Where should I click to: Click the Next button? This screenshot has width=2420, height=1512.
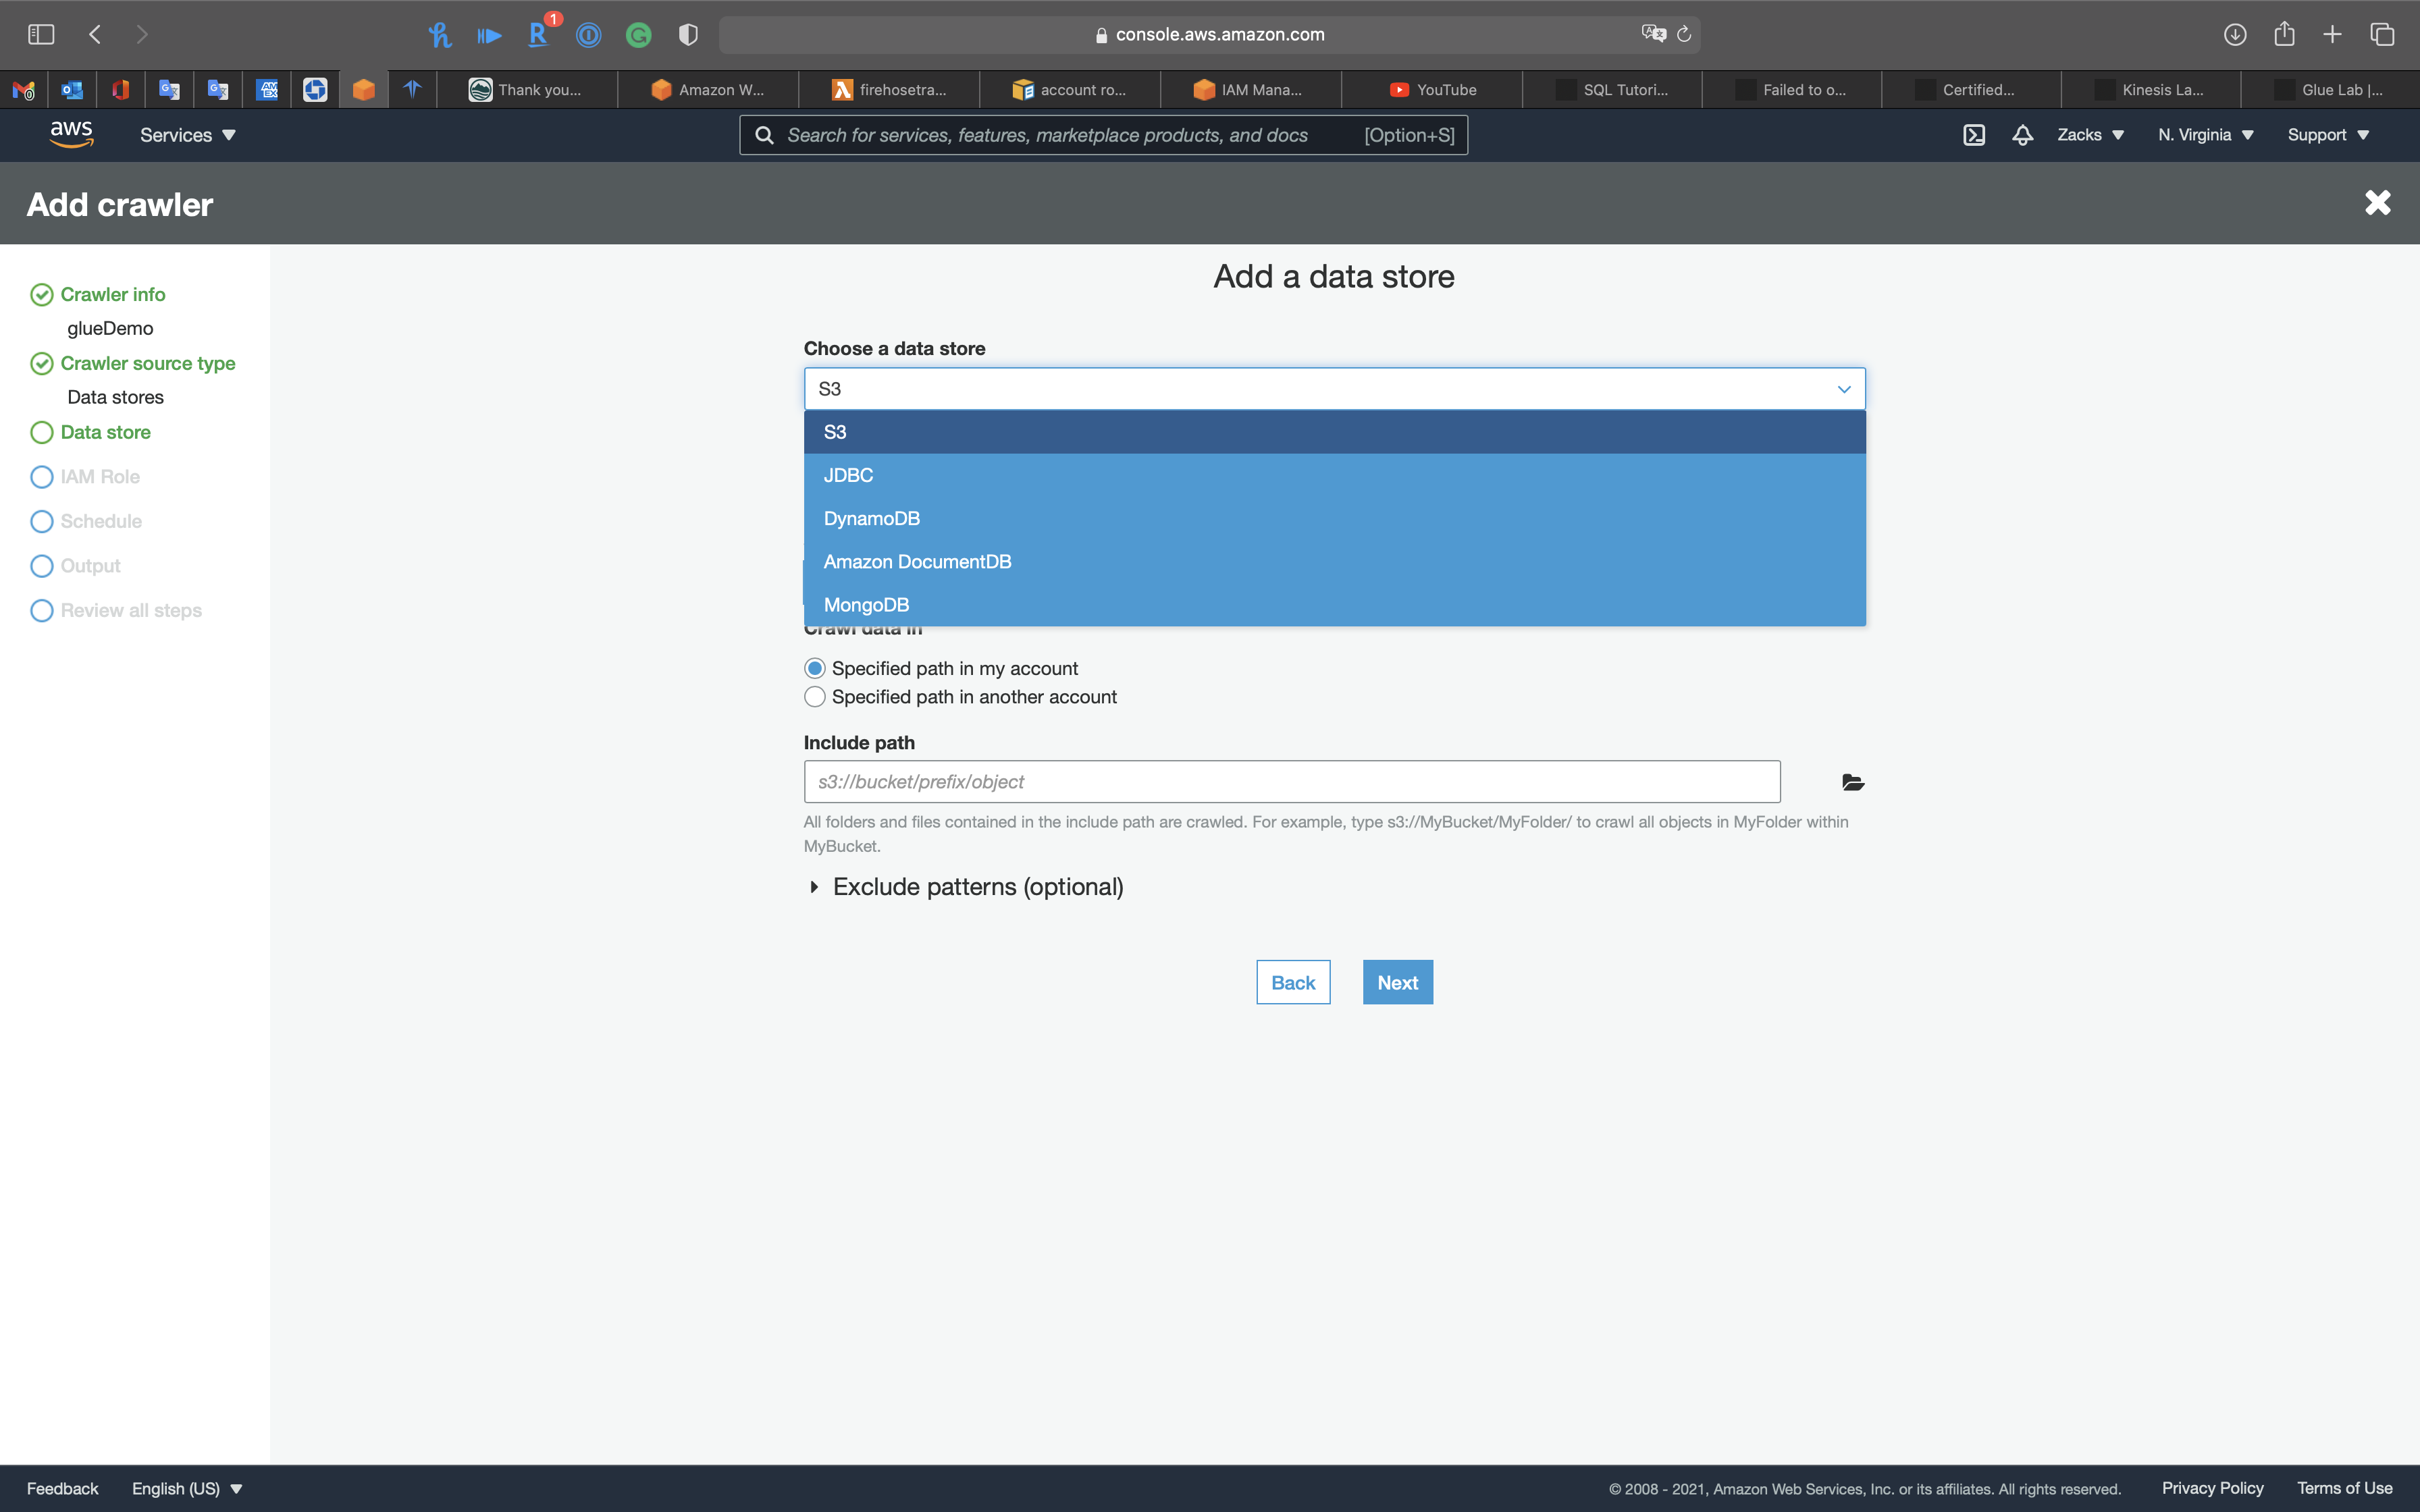tap(1397, 982)
